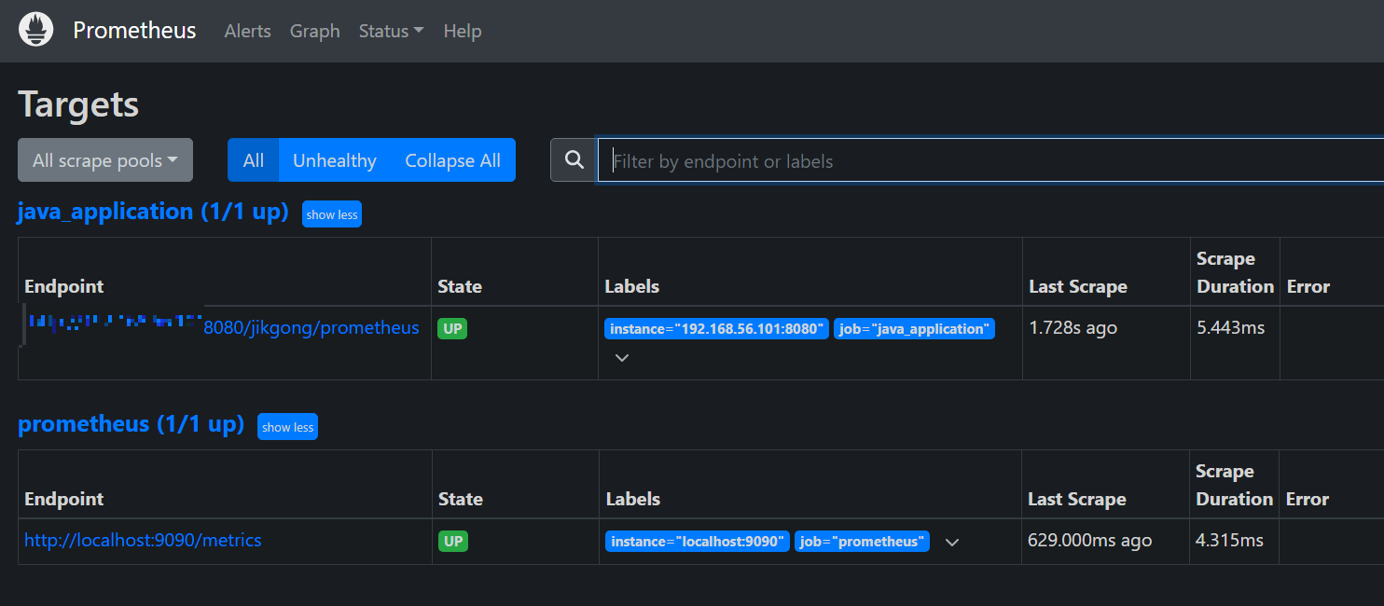This screenshot has height=606, width=1384.
Task: Click label job="prometheus"
Action: click(862, 541)
